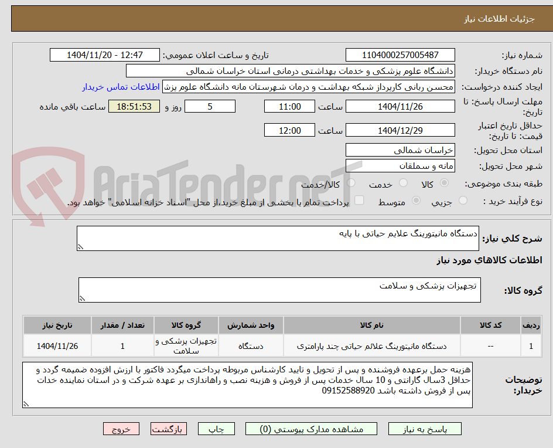Viewport: 553px width, 448px height.
Task: Select the کالا/خدمت radio button
Action: (351, 183)
